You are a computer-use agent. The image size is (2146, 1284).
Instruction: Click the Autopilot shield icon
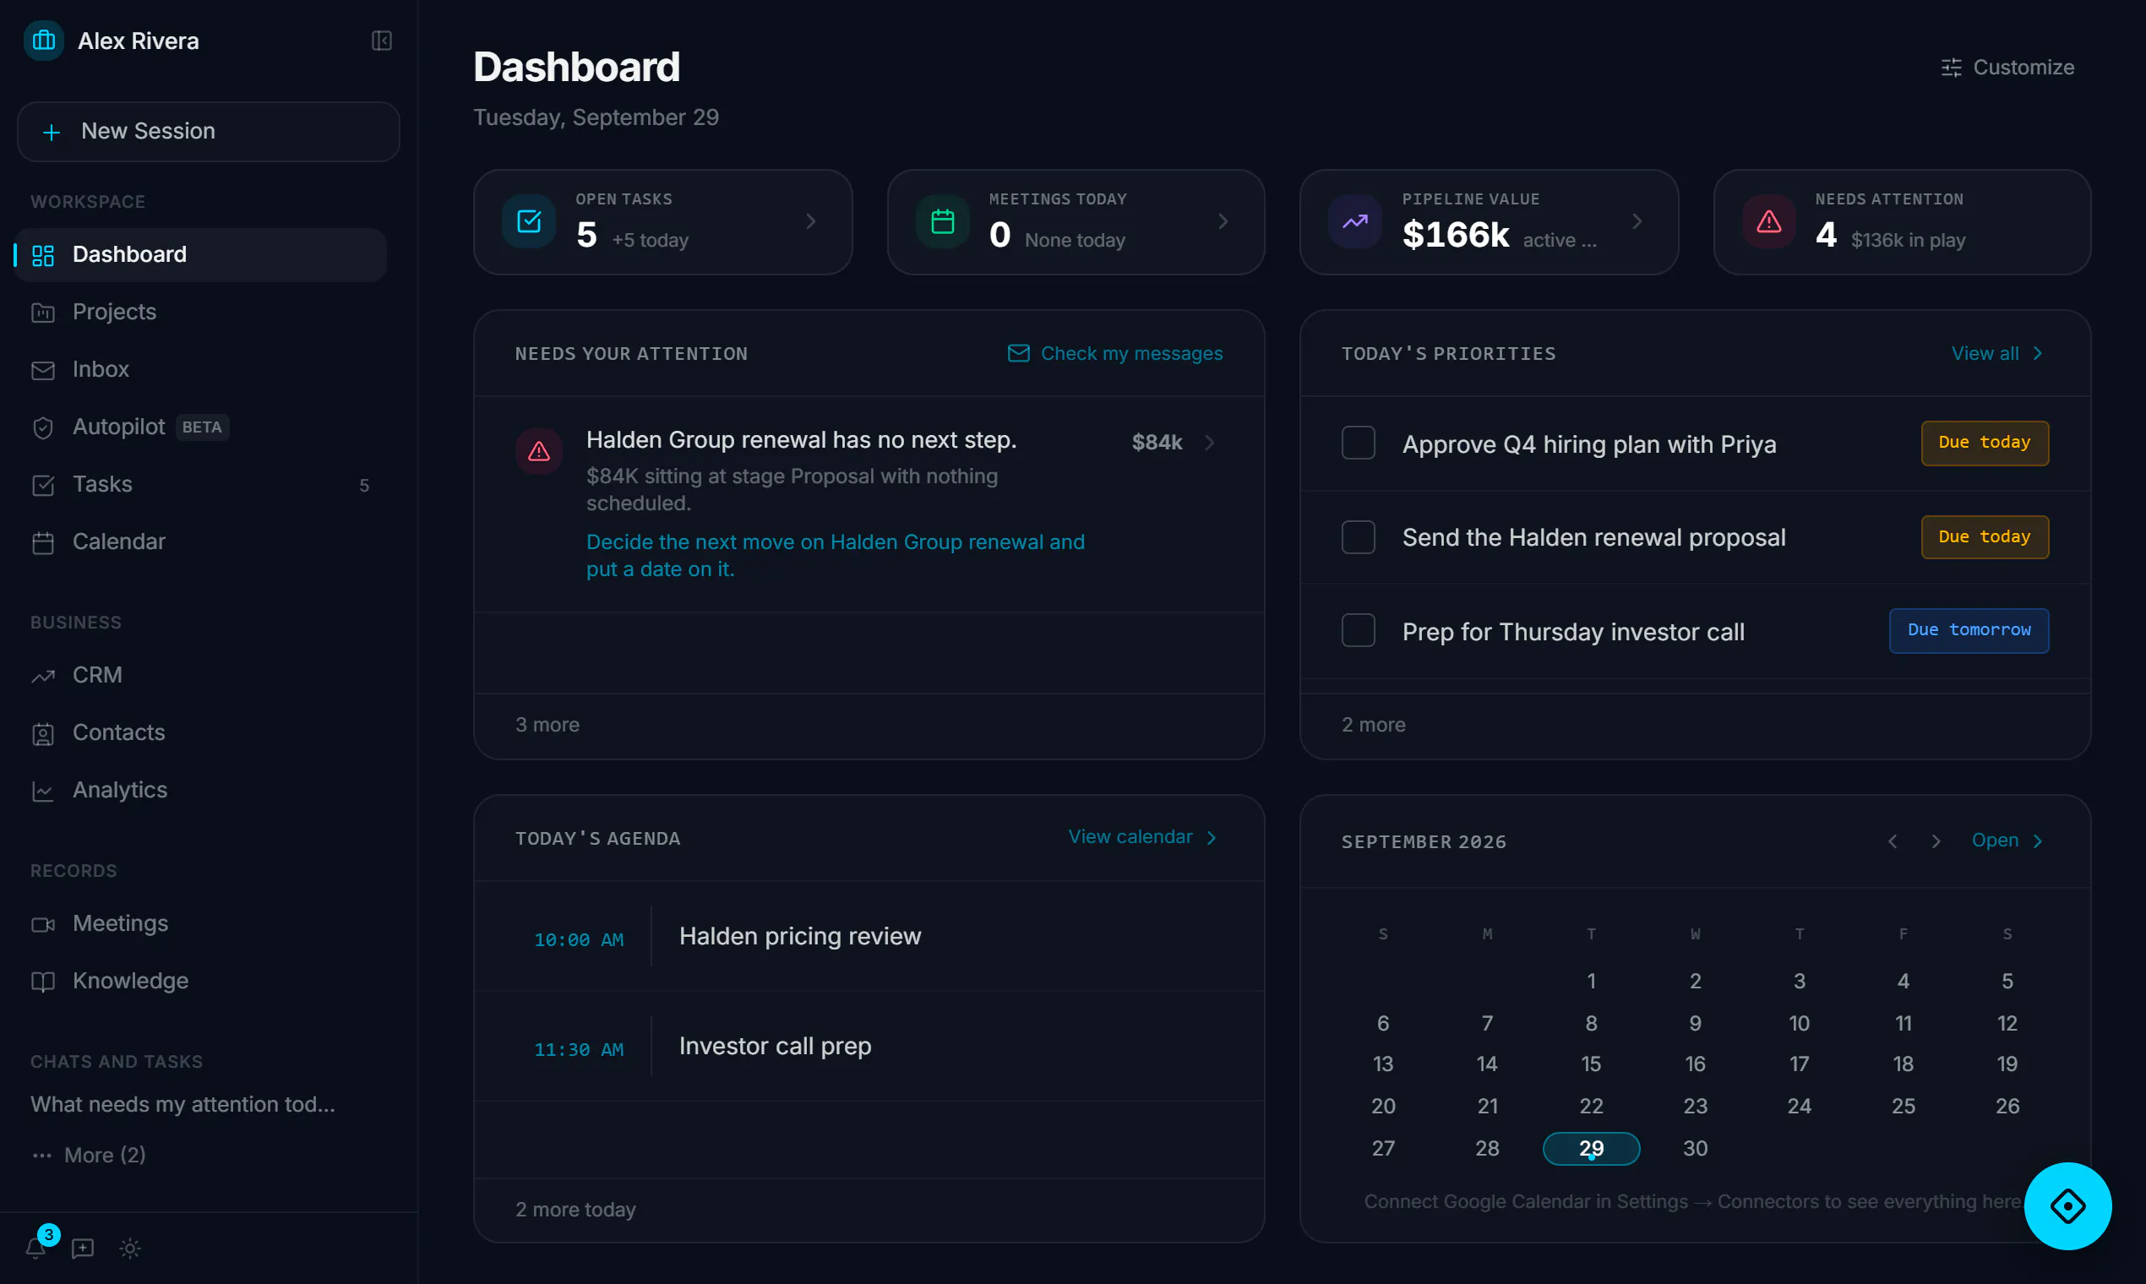(x=43, y=427)
